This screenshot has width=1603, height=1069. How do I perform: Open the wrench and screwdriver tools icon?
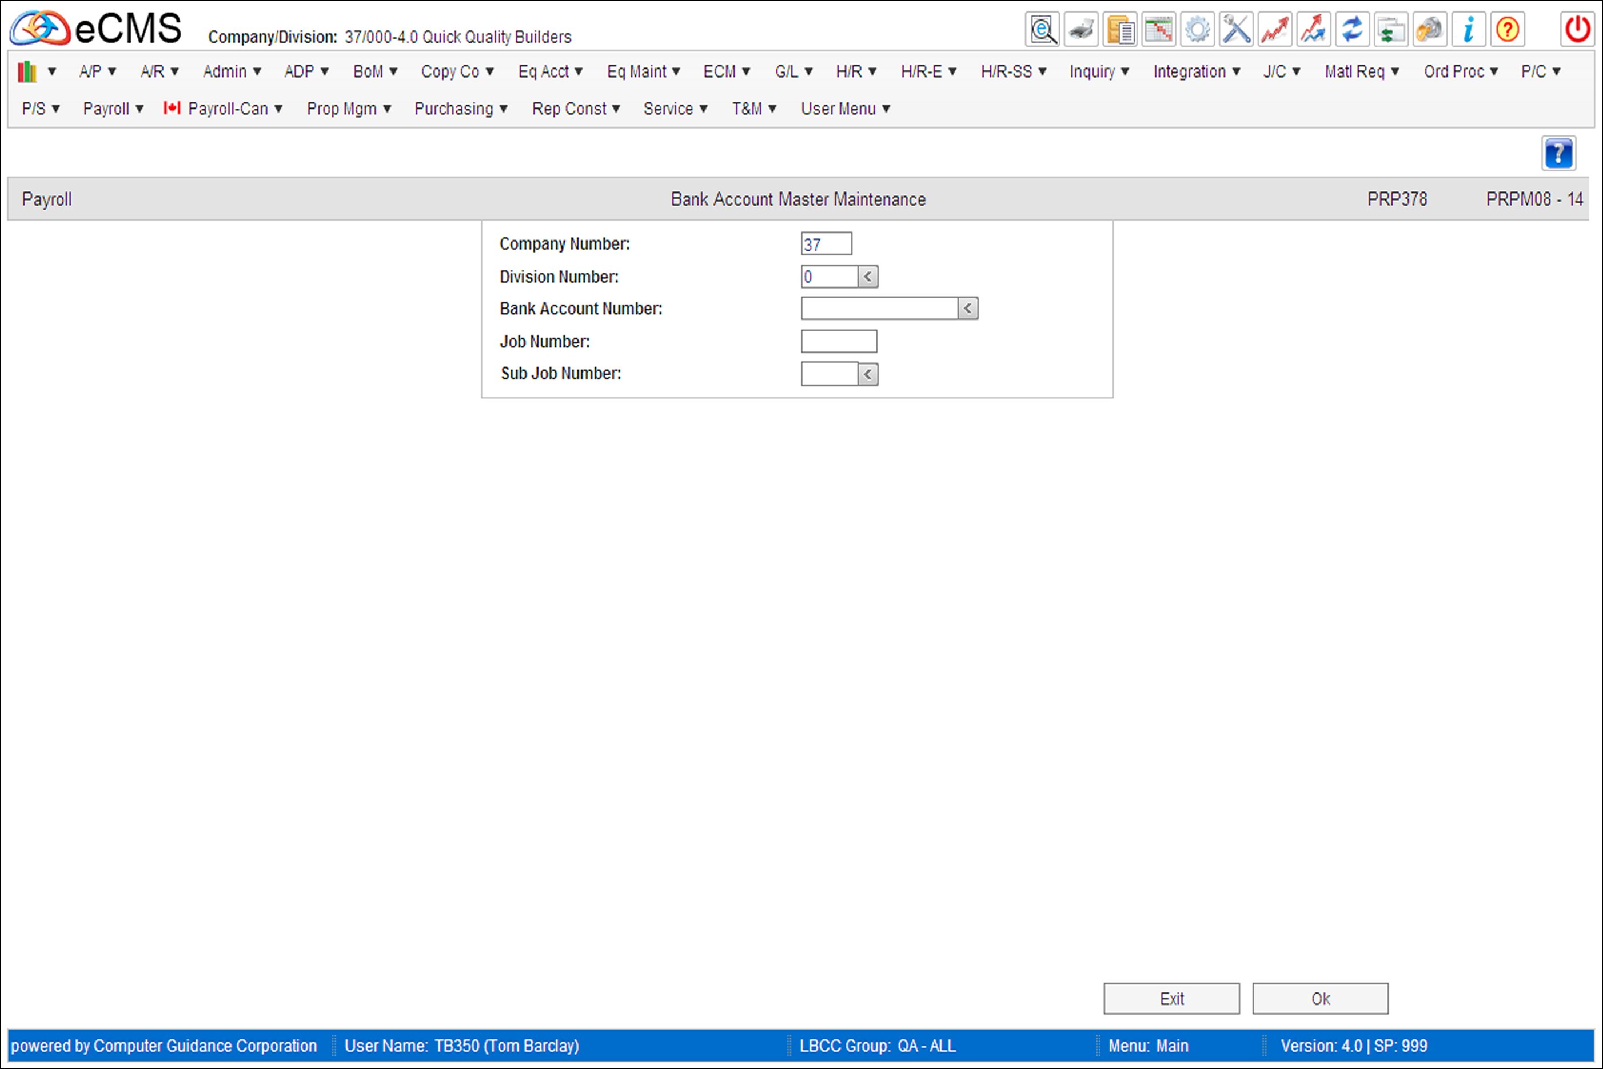[1236, 29]
